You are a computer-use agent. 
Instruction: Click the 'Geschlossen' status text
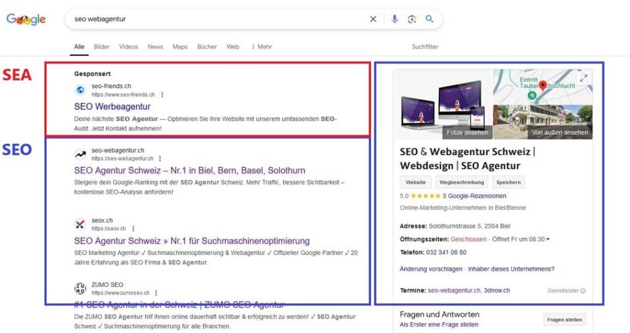point(468,239)
